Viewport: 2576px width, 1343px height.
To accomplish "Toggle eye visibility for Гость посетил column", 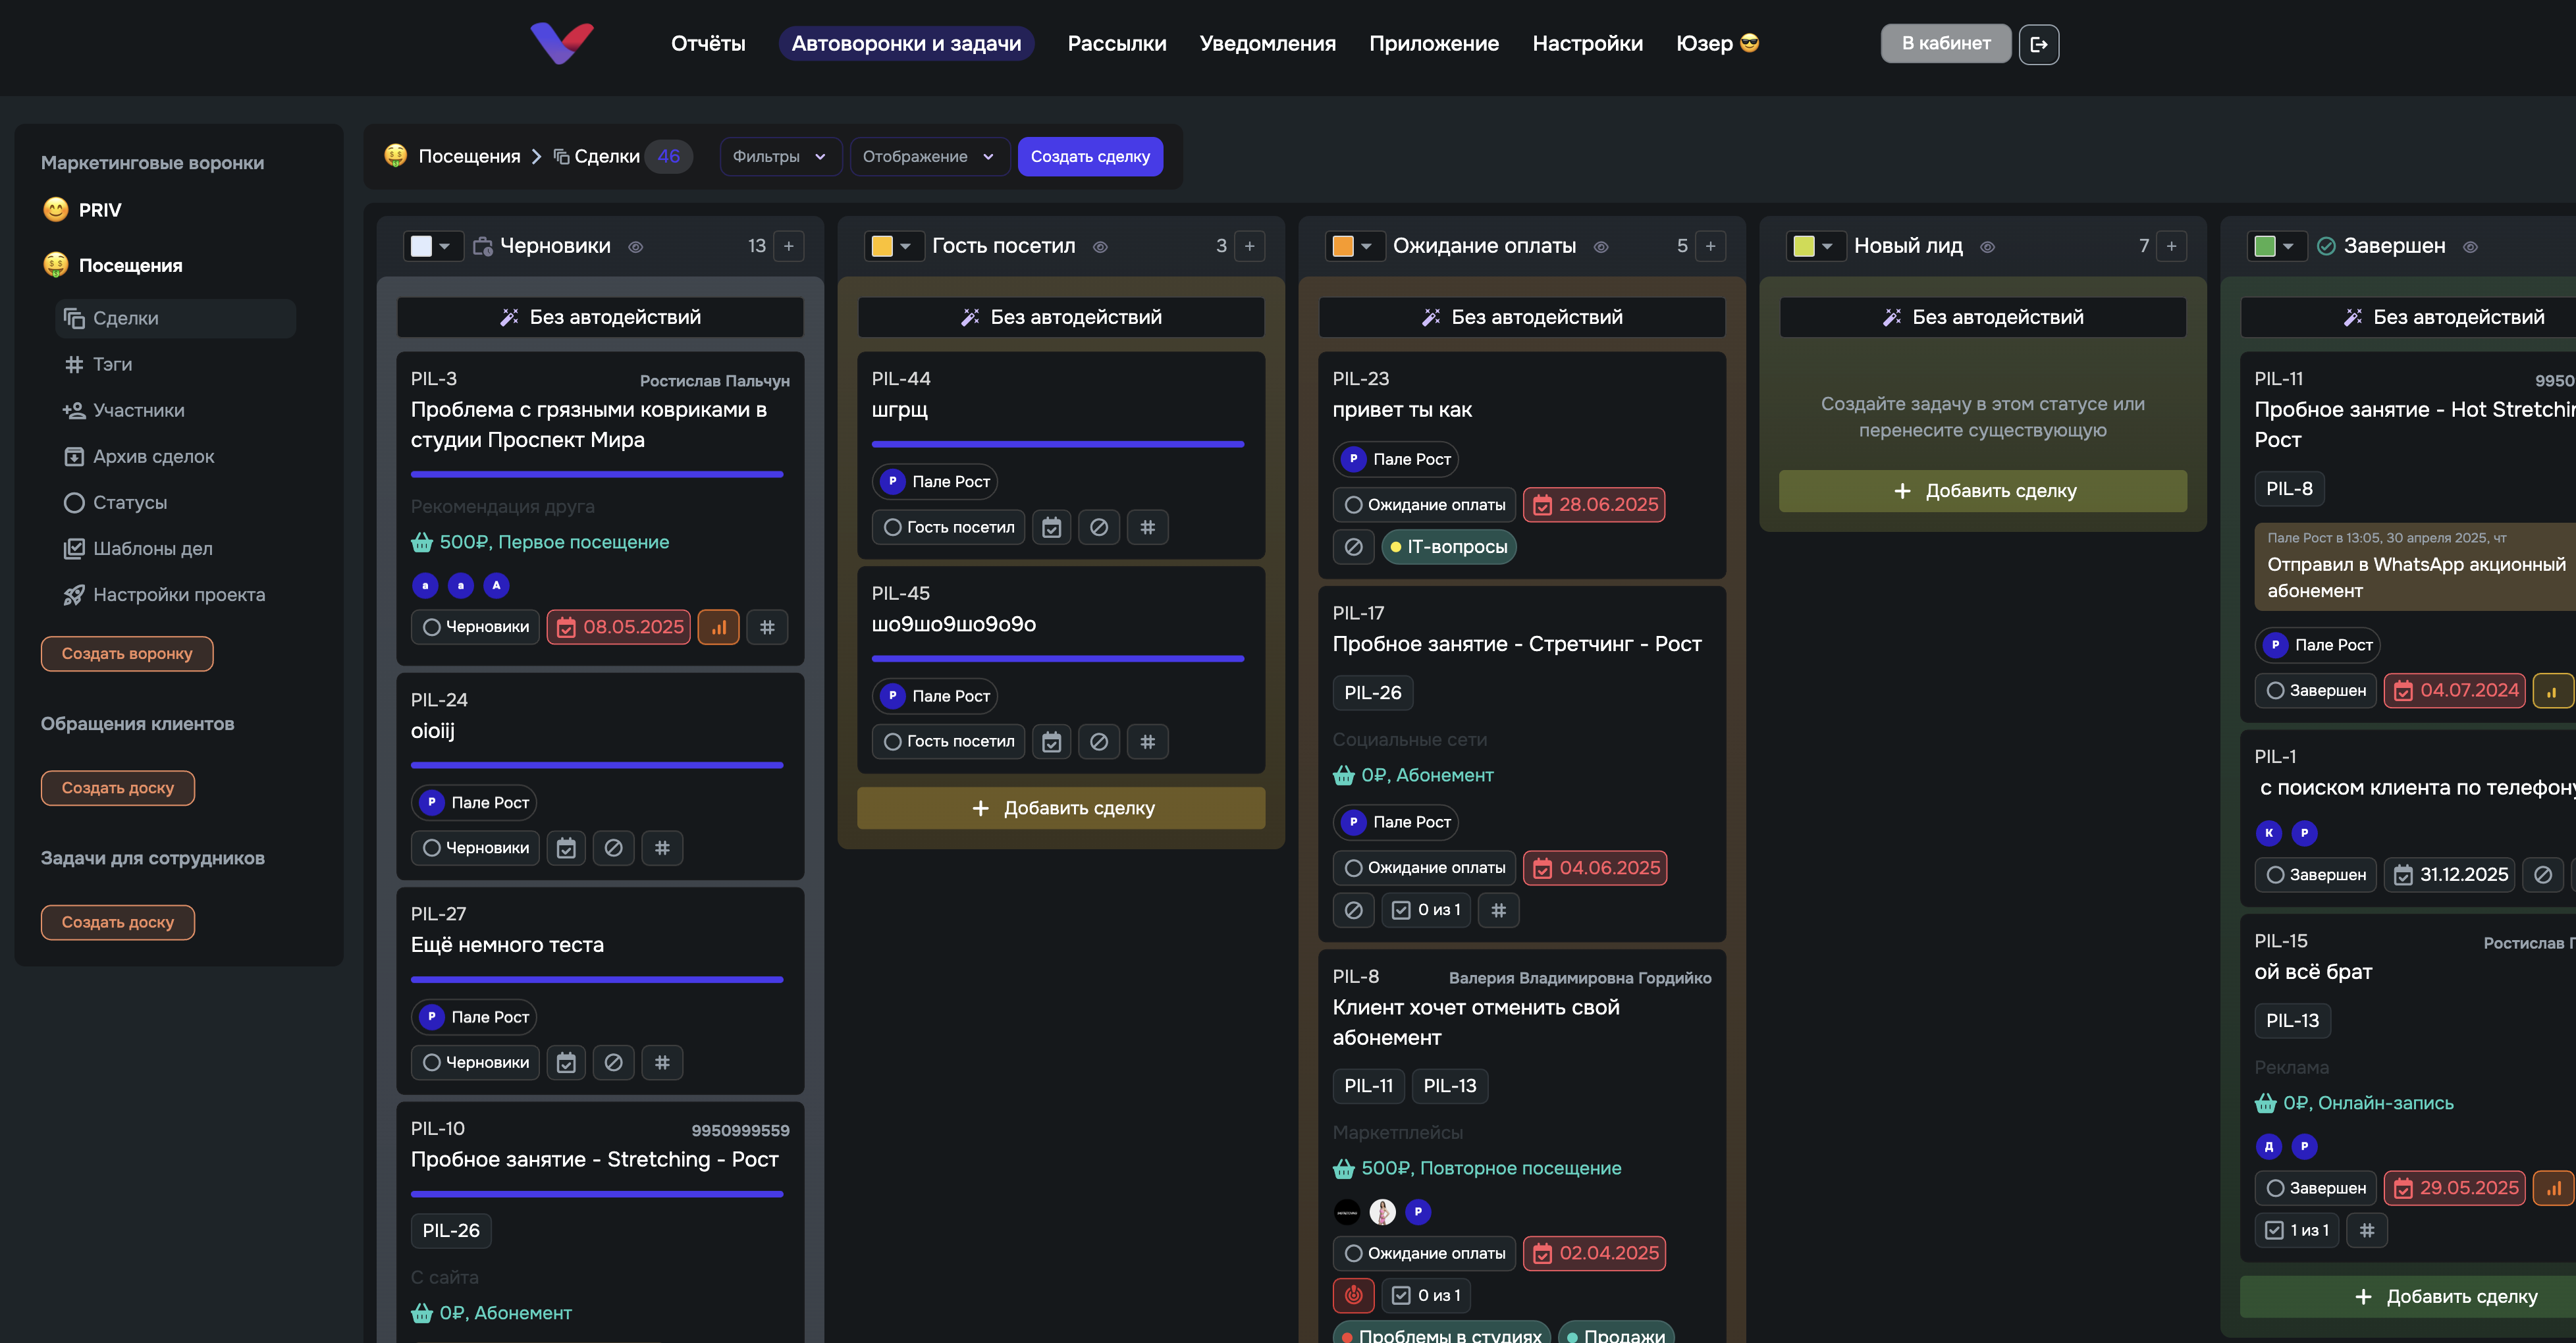I will (1100, 247).
